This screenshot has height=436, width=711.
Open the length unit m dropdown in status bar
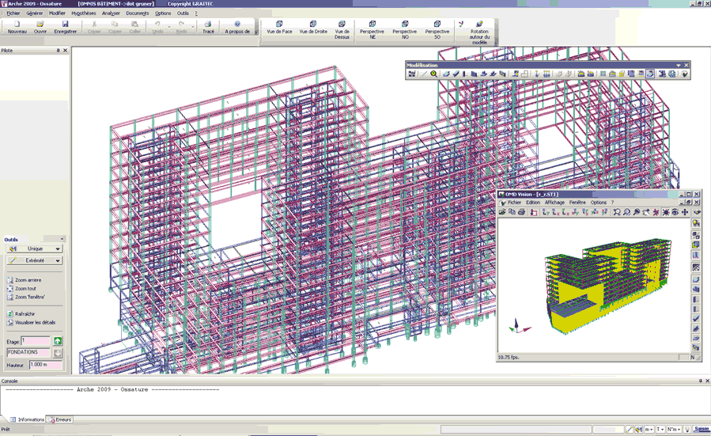coord(649,429)
